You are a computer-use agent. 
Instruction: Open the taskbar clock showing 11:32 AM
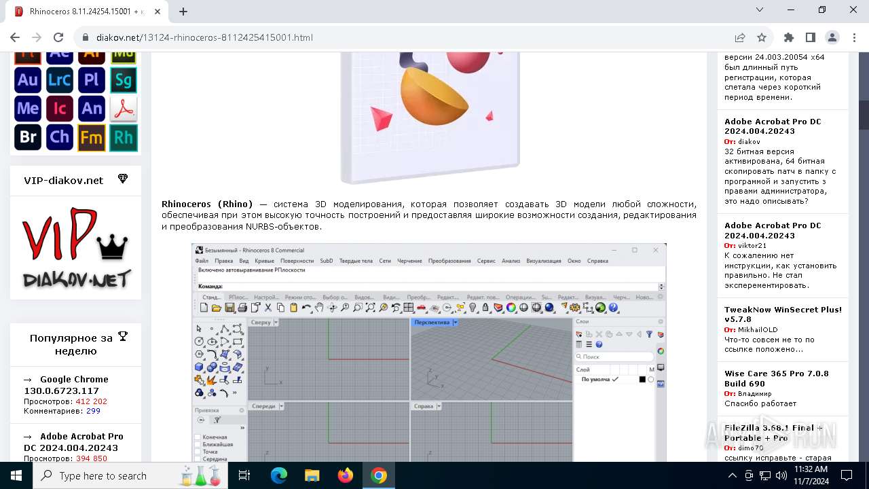(811, 475)
